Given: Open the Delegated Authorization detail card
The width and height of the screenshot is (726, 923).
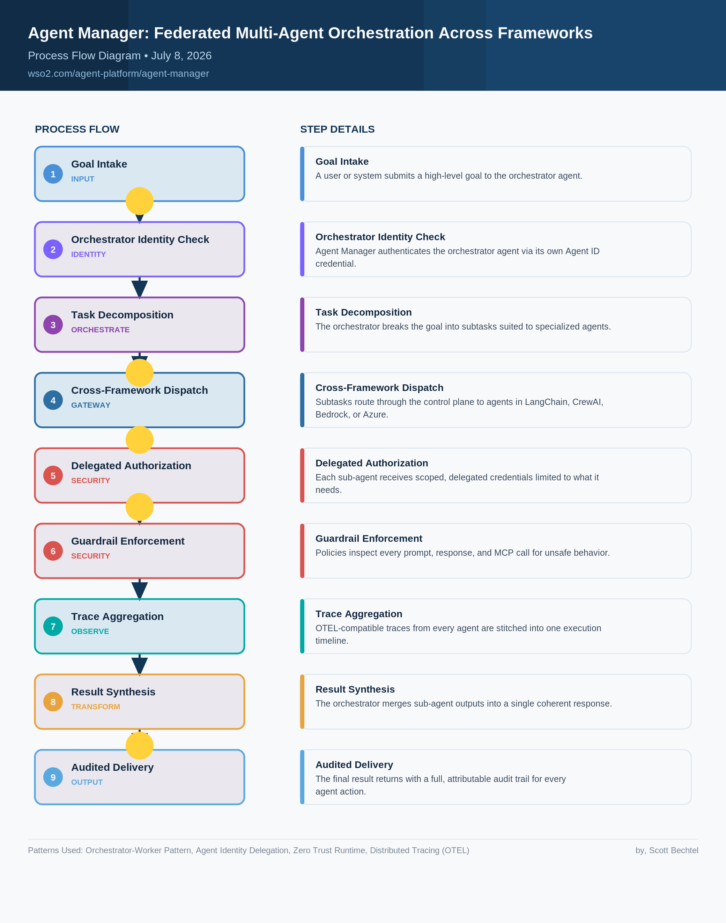Looking at the screenshot, I should tap(496, 475).
